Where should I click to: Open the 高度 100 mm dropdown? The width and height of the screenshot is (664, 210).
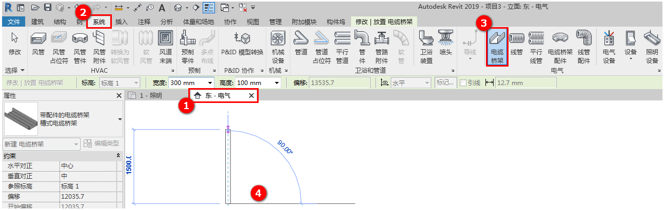pyautogui.click(x=277, y=83)
